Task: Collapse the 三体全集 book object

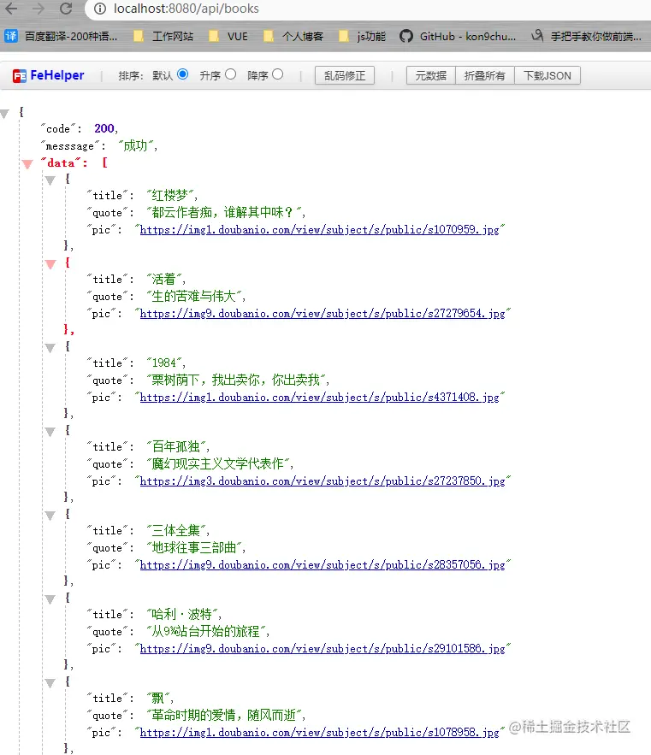Action: 50,516
